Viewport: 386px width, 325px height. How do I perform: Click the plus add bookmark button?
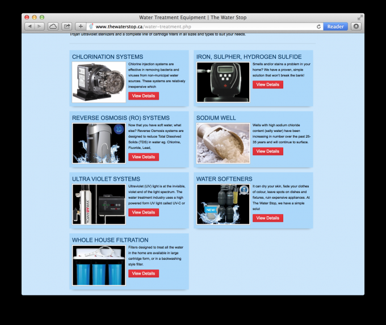(x=81, y=27)
